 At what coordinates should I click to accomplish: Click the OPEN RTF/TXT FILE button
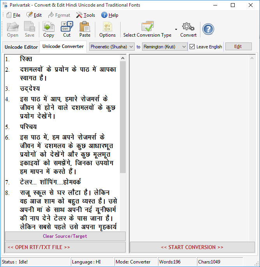pos(65,247)
